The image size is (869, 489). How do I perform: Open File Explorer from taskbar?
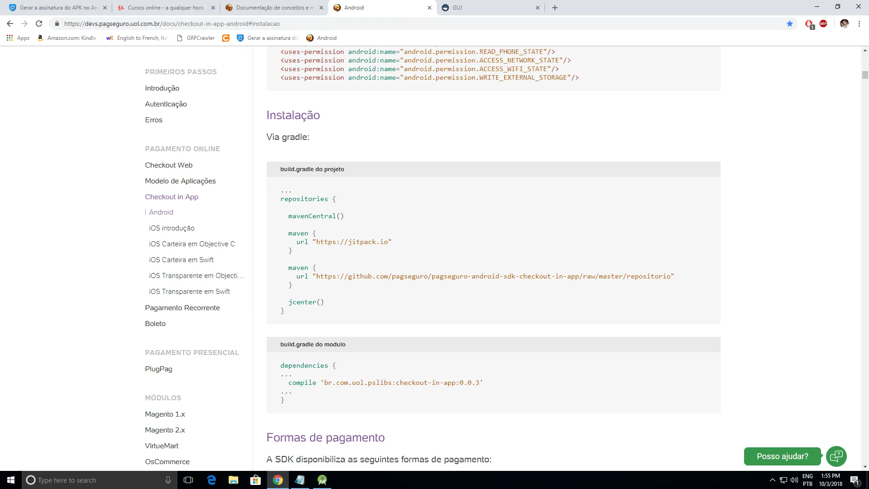(234, 480)
